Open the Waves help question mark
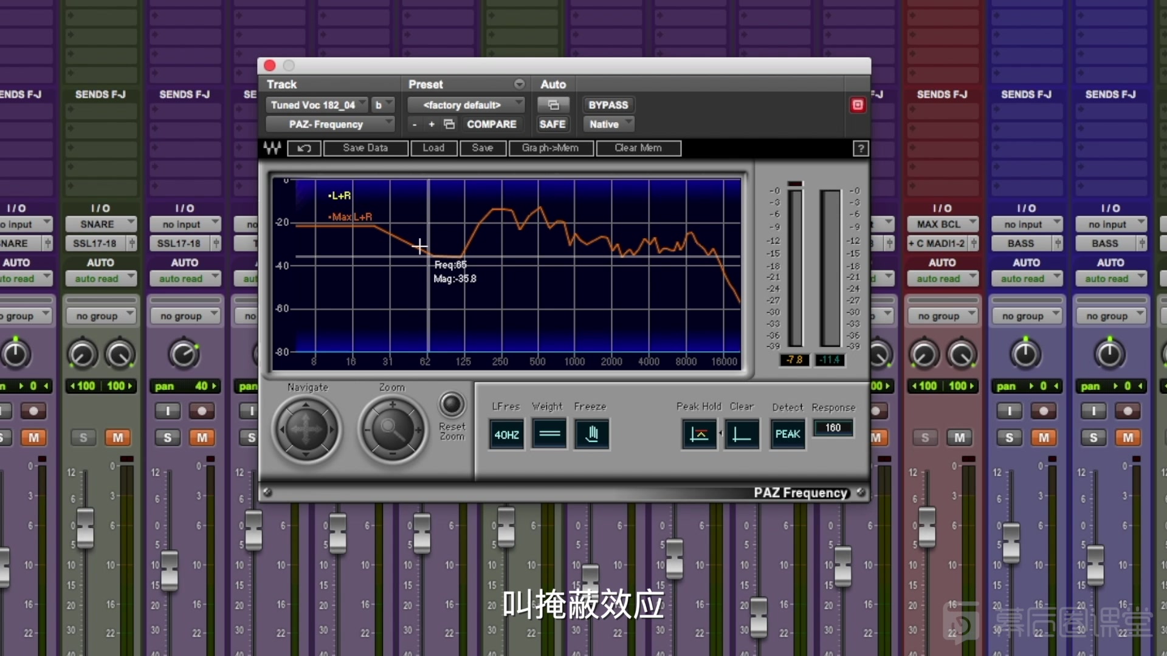Image resolution: width=1167 pixels, height=656 pixels. 860,148
